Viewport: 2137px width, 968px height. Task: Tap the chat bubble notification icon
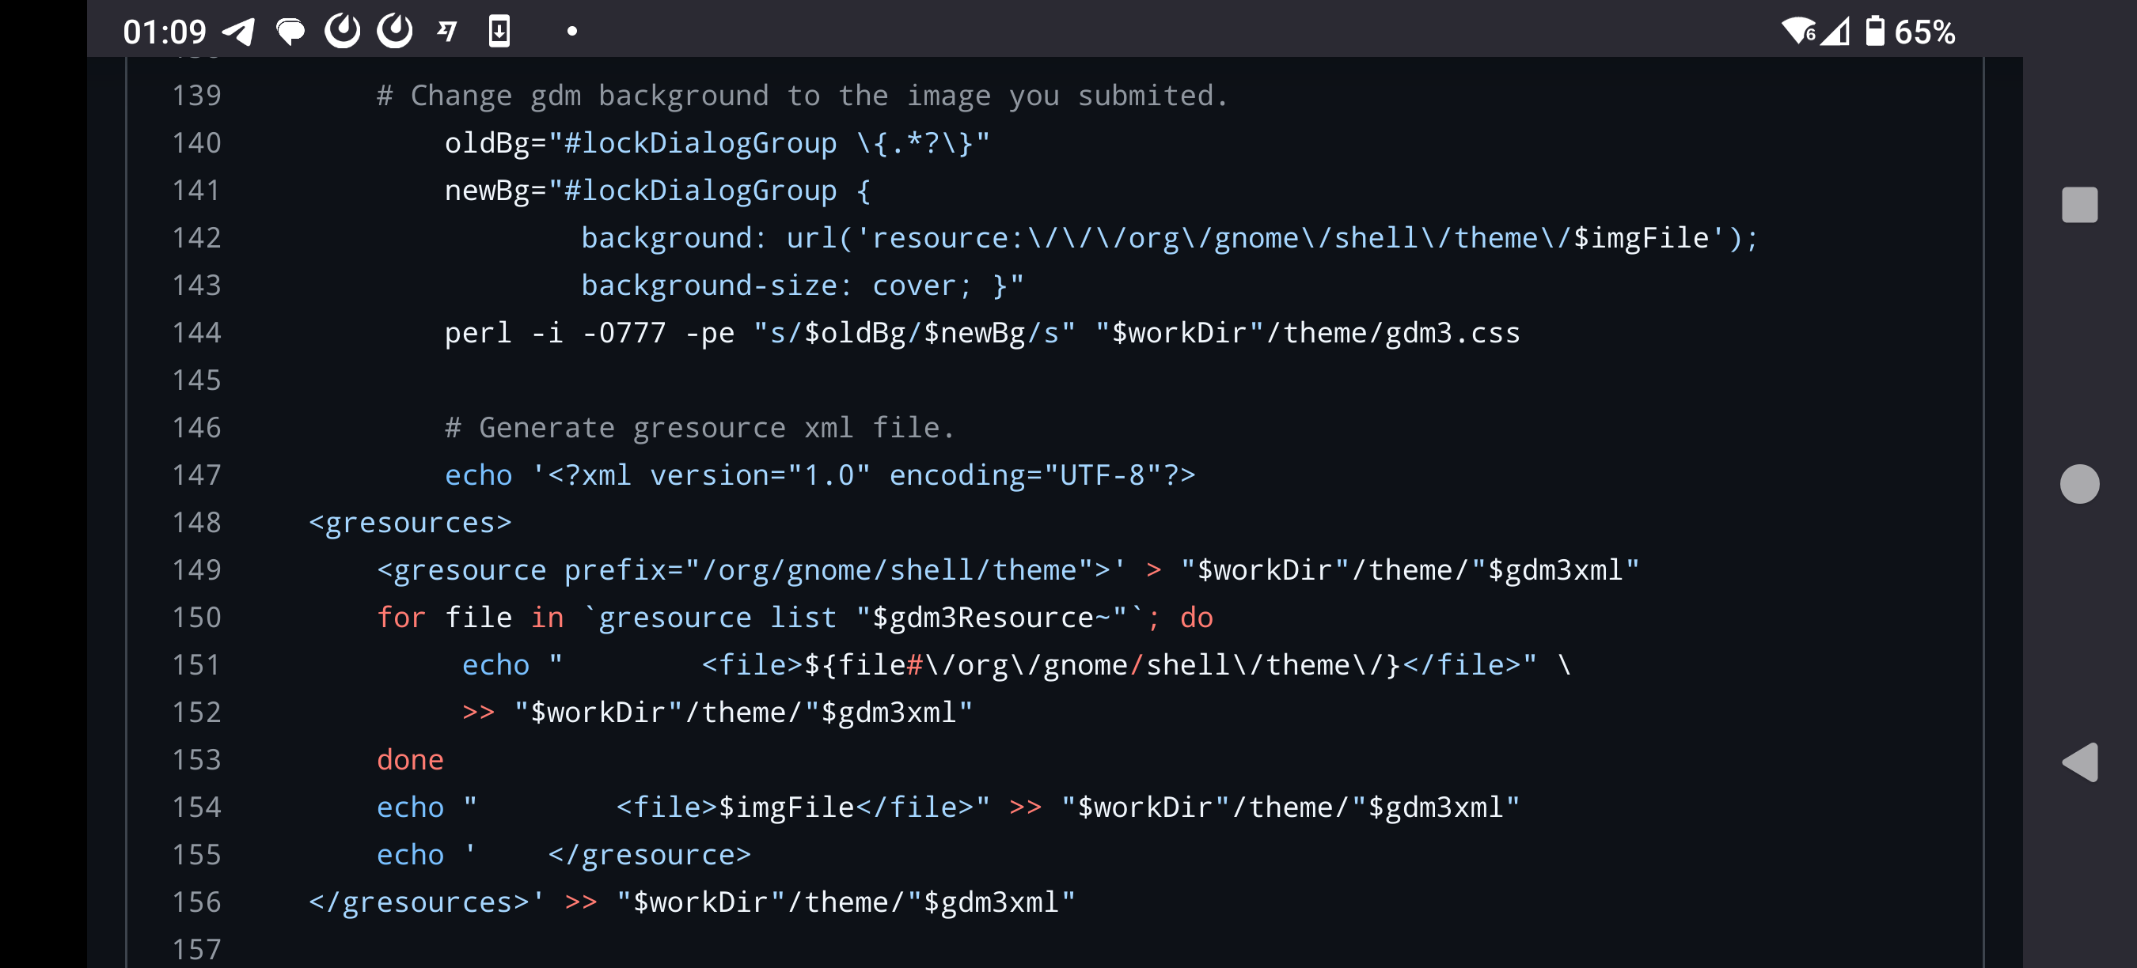pos(290,32)
